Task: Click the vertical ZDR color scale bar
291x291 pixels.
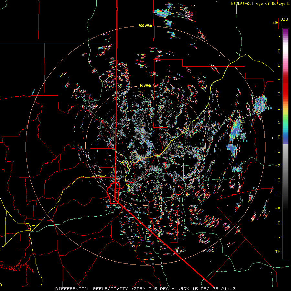Action: click(x=286, y=144)
